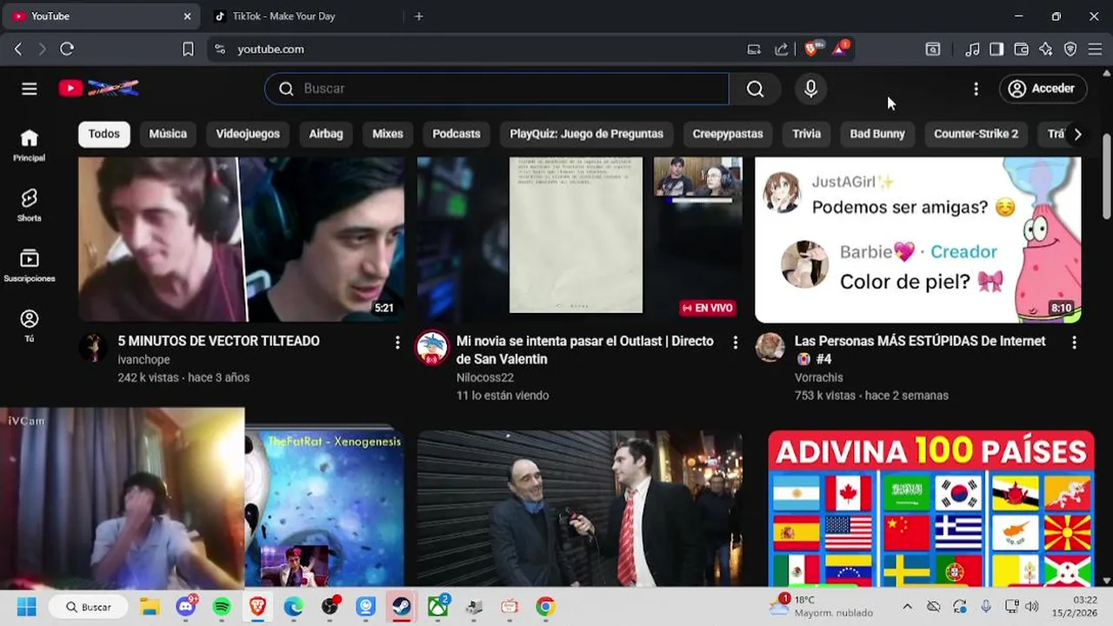Open Windows Start menu

point(26,606)
